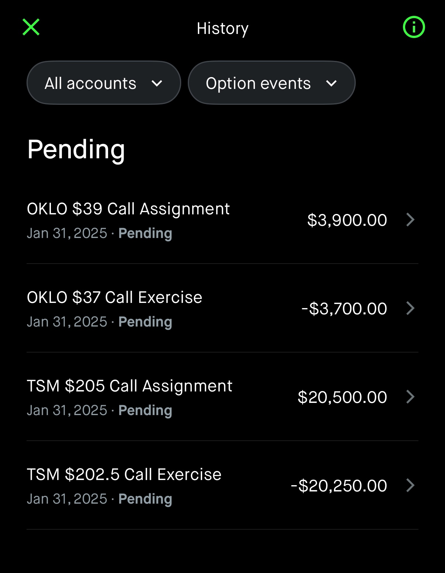Click the chevron arrow in All accounts pill
This screenshot has height=573, width=445.
tap(157, 84)
